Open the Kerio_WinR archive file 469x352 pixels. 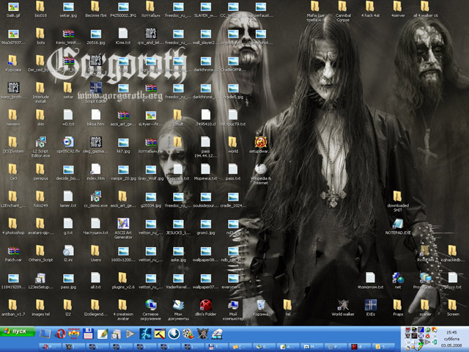[x=68, y=36]
